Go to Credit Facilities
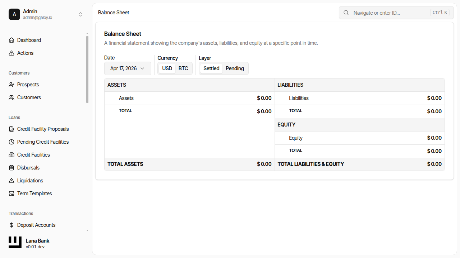 tap(33, 155)
